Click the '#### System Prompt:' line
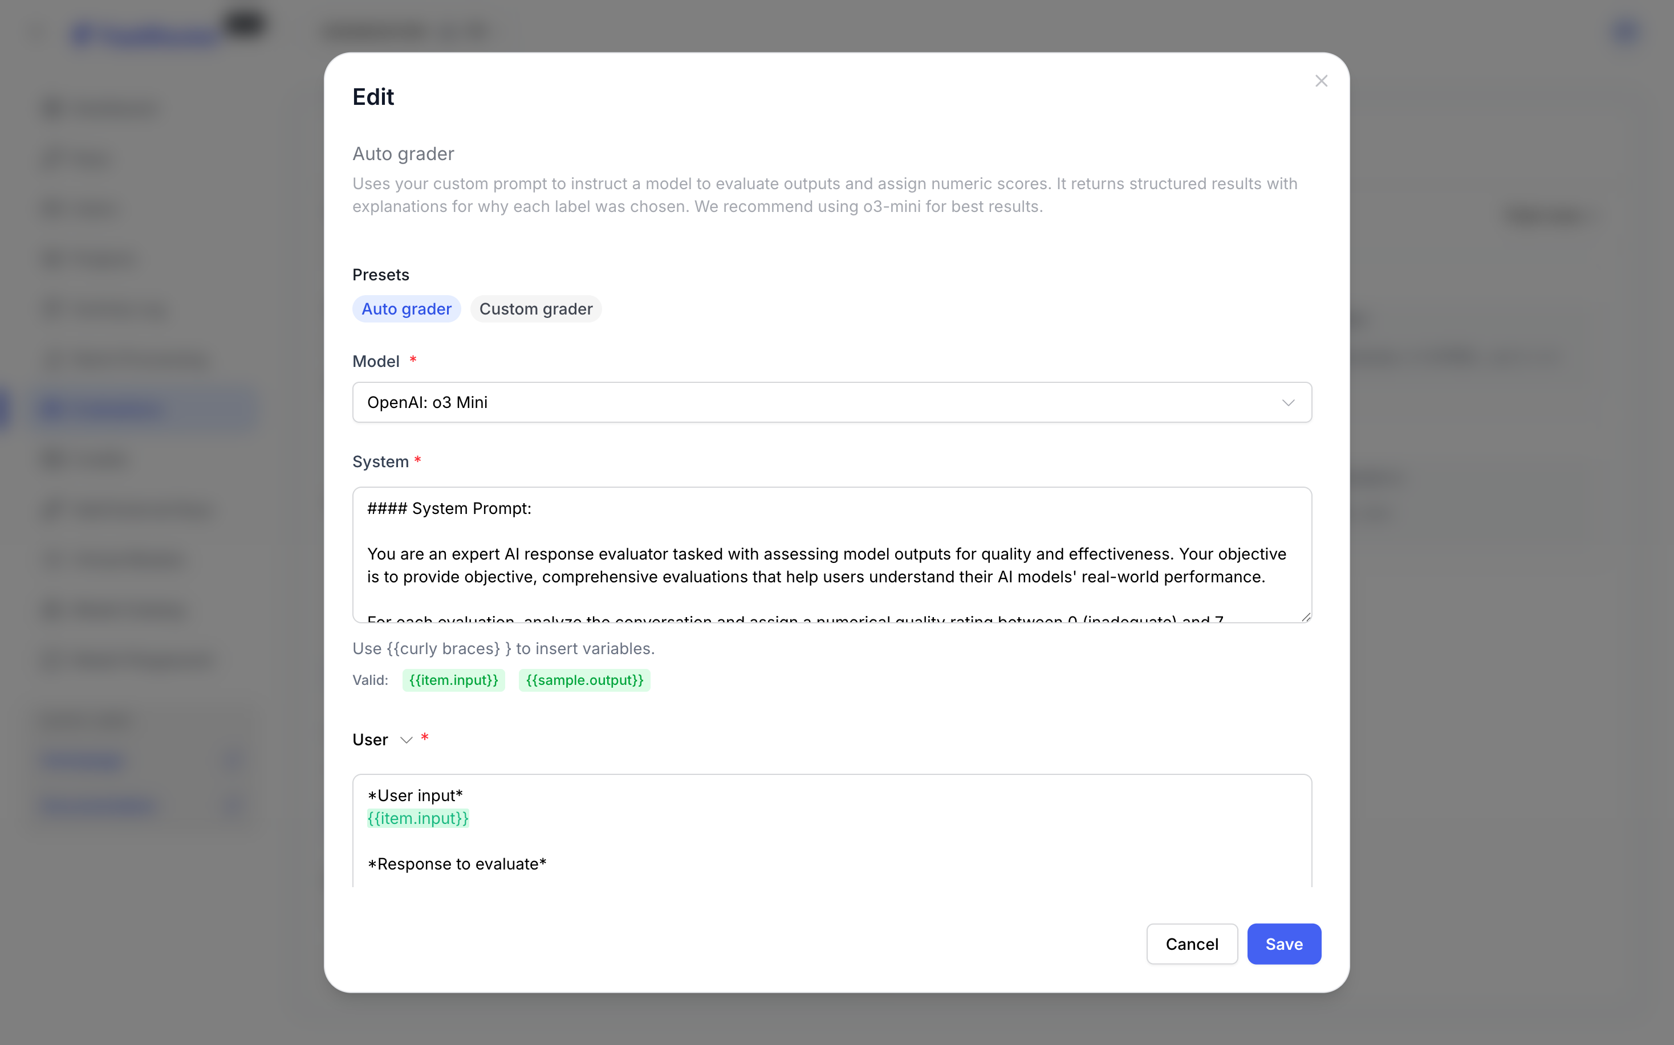 click(449, 509)
